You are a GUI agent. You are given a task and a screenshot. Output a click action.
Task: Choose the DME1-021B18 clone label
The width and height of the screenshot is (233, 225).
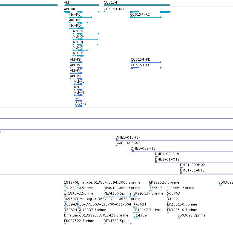(167, 154)
